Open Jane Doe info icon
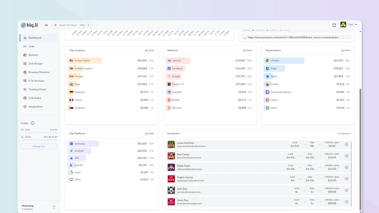Image resolution: width=379 pixels, height=213 pixels. coord(346,190)
